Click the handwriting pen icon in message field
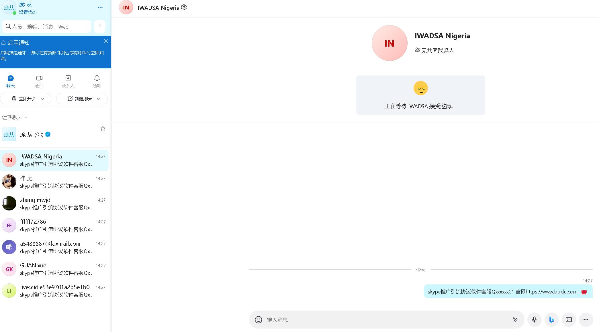Viewport: 599px width, 332px height. pos(515,320)
